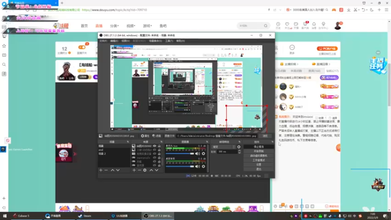
Task: Move the selected scene down
Action: [118, 170]
